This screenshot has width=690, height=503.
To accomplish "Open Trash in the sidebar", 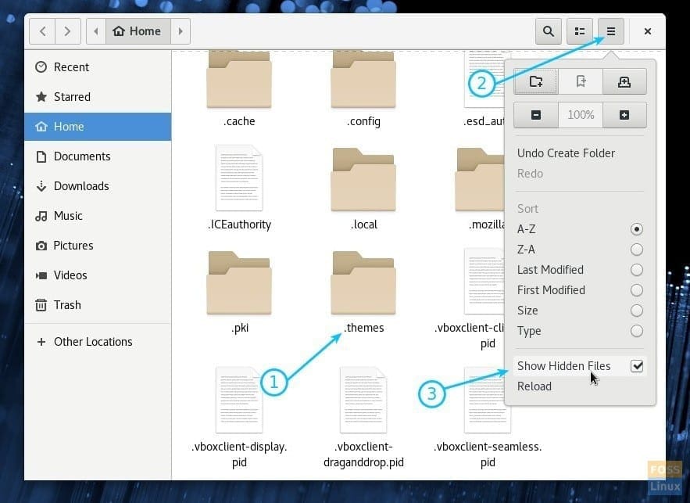I will (x=98, y=305).
